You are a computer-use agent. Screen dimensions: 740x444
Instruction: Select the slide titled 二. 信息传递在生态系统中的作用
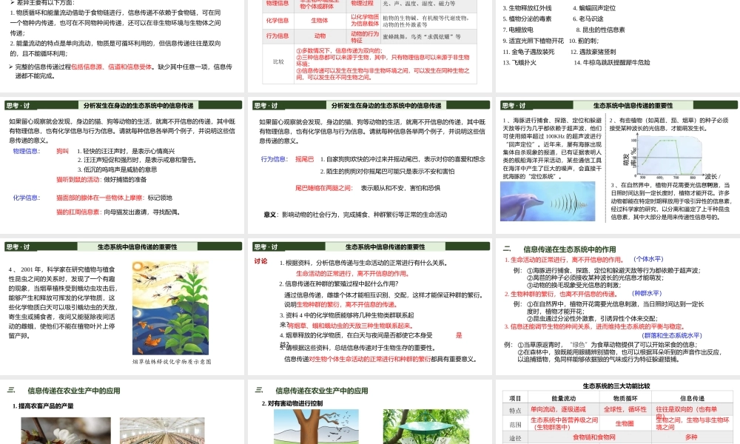click(x=618, y=306)
